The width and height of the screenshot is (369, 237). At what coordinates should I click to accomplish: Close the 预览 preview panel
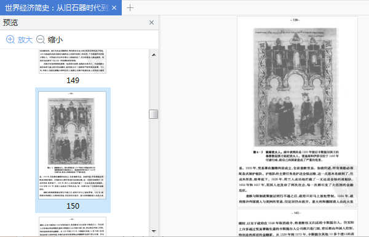tap(151, 22)
